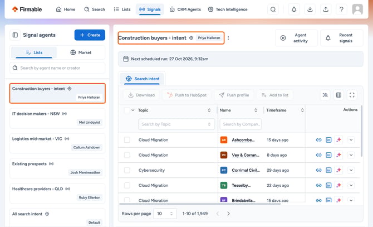This screenshot has height=227, width=373.
Task: Click Push to HubSpot button
Action: (x=187, y=95)
